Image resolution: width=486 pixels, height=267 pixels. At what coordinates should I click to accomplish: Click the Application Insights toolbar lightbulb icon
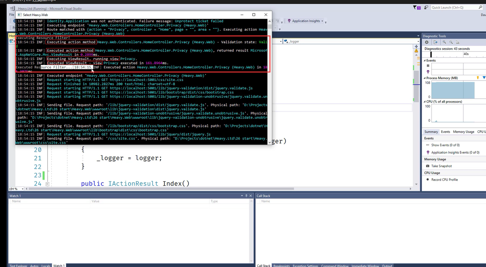289,21
